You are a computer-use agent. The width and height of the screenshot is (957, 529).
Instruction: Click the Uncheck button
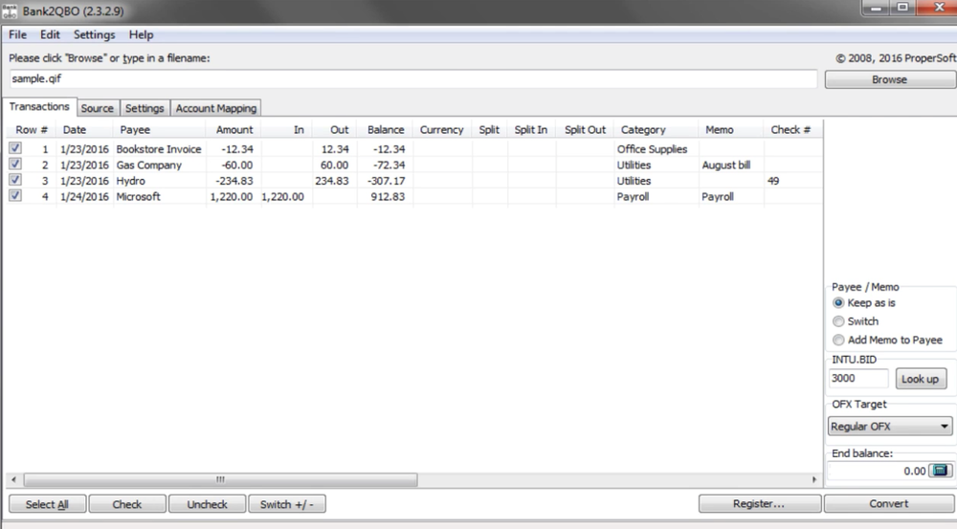click(207, 504)
